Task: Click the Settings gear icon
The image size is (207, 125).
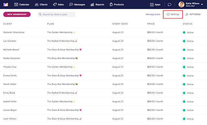Action: [168, 14]
